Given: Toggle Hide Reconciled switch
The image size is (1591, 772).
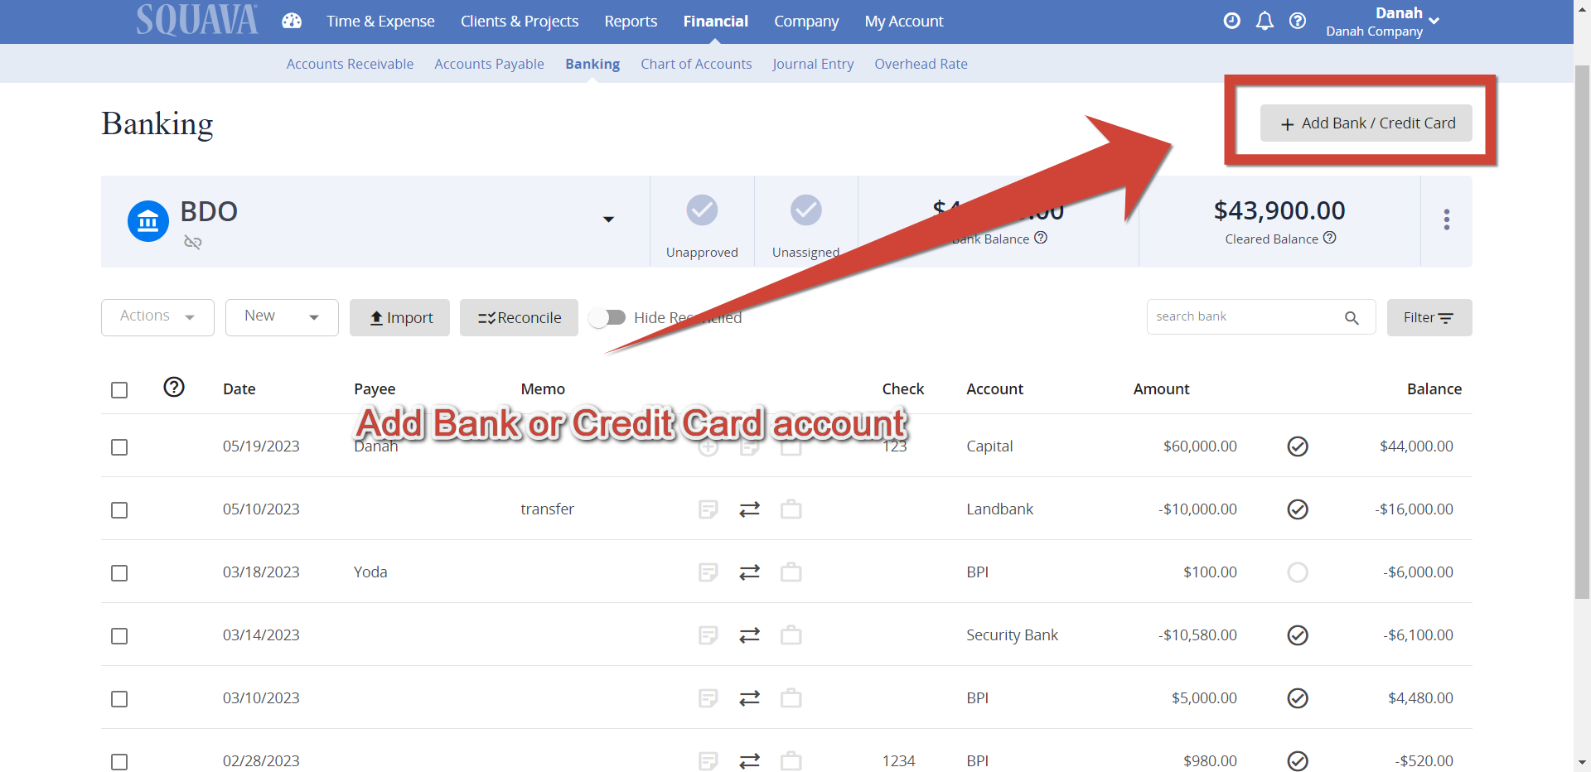Looking at the screenshot, I should coord(609,317).
